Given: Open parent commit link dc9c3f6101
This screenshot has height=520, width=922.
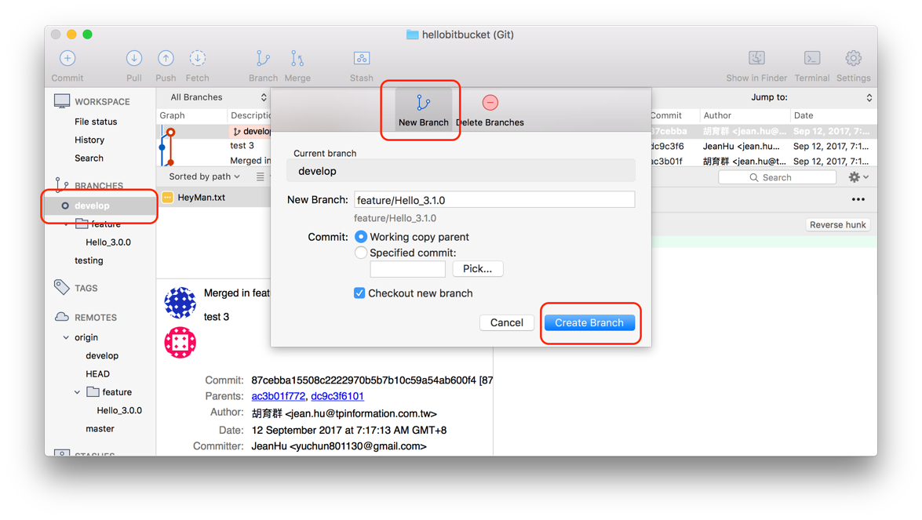Looking at the screenshot, I should (x=337, y=396).
